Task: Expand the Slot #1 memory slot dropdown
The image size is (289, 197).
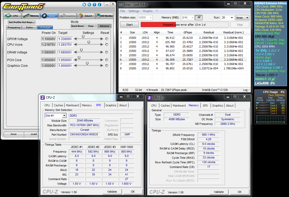Action: [x=64, y=116]
